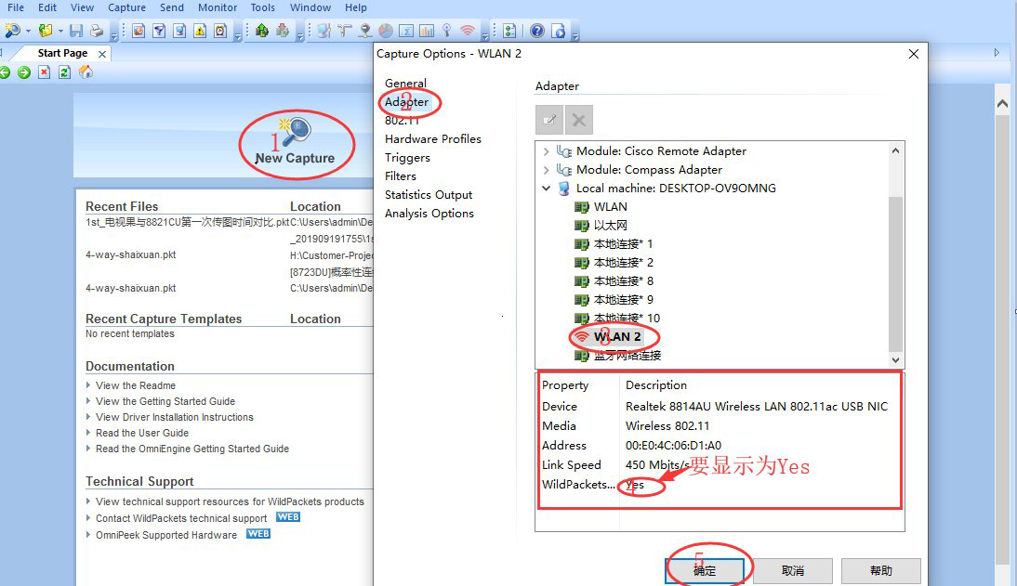The height and width of the screenshot is (586, 1017).
Task: Open the Capture menu
Action: [126, 7]
